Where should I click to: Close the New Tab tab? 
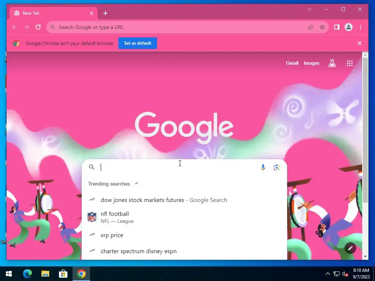pos(91,13)
